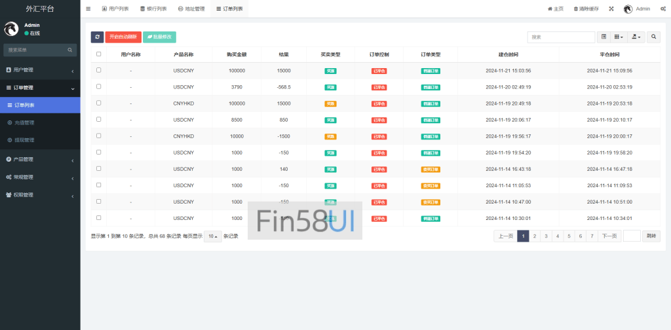The height and width of the screenshot is (330, 671).
Task: Select the first row checkbox for USDCNY 100000
Action: click(99, 70)
